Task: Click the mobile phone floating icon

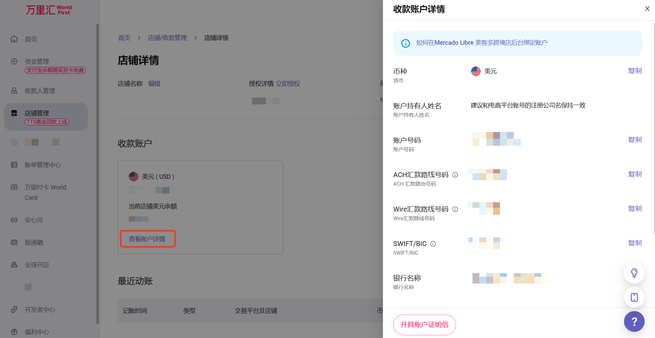Action: pos(634,297)
